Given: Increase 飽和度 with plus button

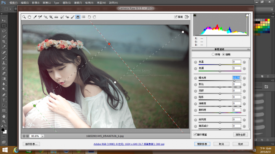Looking at the screenshot, I should tap(244, 110).
